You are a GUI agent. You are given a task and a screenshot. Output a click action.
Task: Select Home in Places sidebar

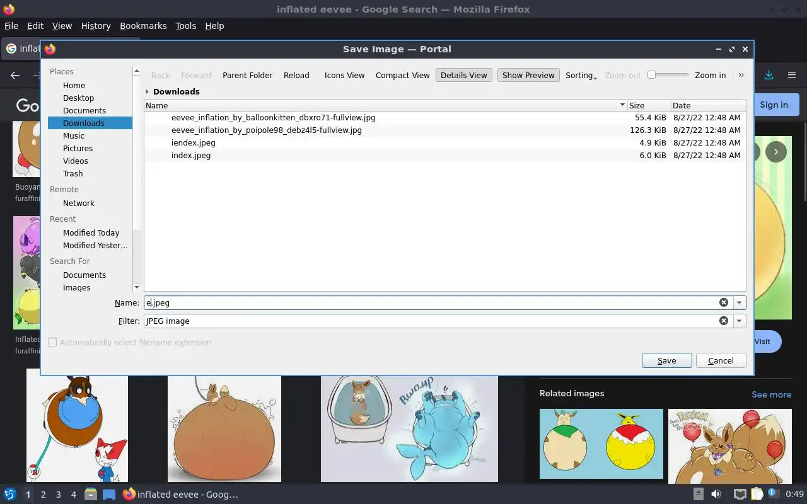point(74,85)
